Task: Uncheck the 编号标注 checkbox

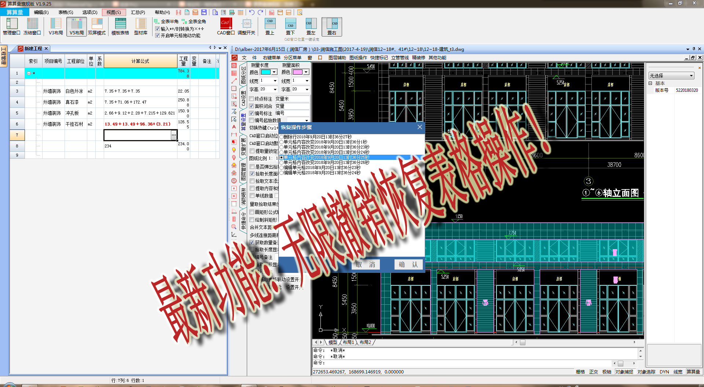Action: pyautogui.click(x=252, y=113)
